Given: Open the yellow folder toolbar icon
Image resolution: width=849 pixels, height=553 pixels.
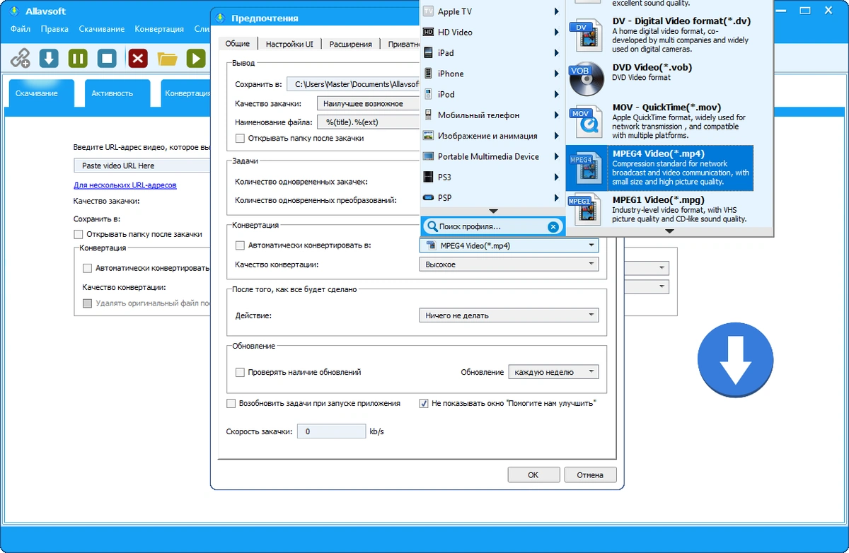Looking at the screenshot, I should coord(168,58).
